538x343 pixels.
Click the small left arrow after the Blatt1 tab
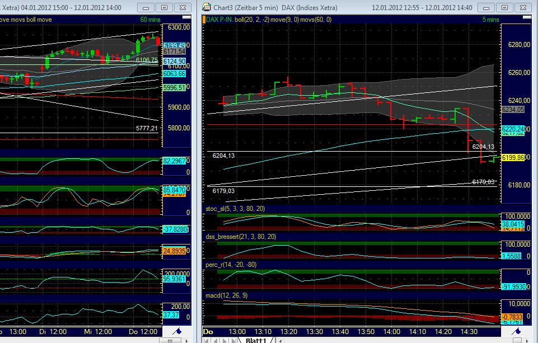coord(279,339)
